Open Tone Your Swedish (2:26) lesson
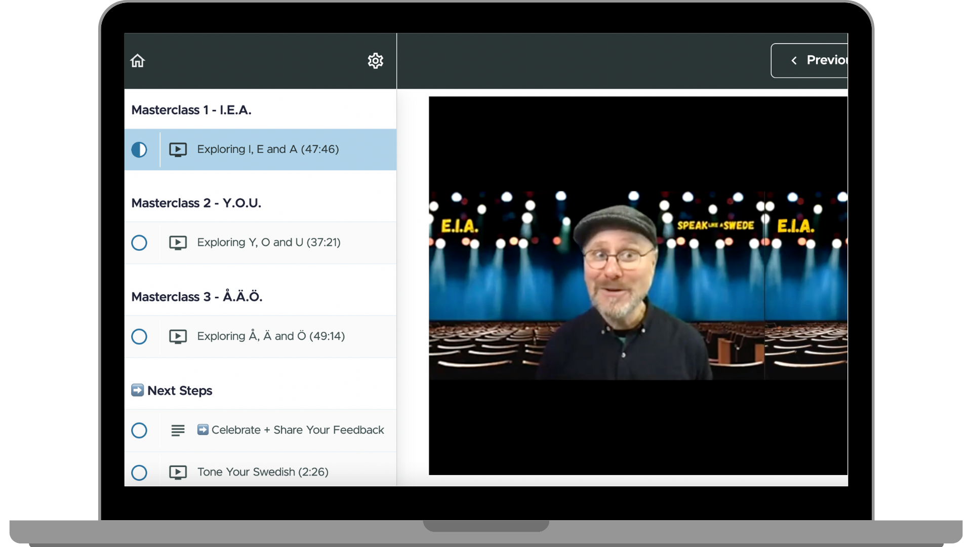Screen dimensions: 972x547 click(x=260, y=470)
